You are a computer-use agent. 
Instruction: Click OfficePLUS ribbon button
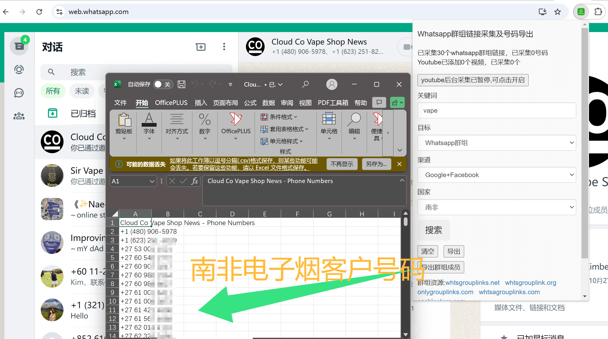click(x=236, y=127)
